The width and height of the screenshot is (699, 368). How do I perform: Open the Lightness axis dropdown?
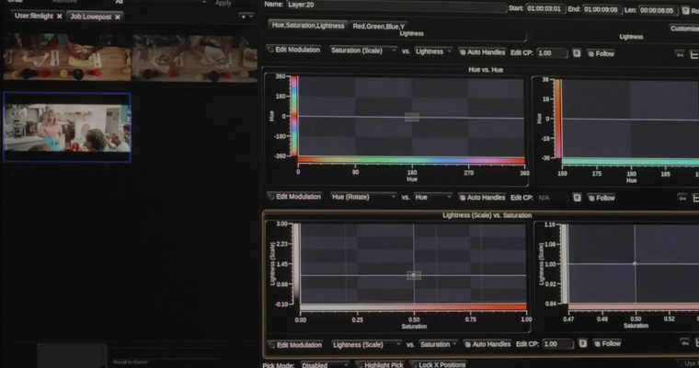[x=433, y=52]
